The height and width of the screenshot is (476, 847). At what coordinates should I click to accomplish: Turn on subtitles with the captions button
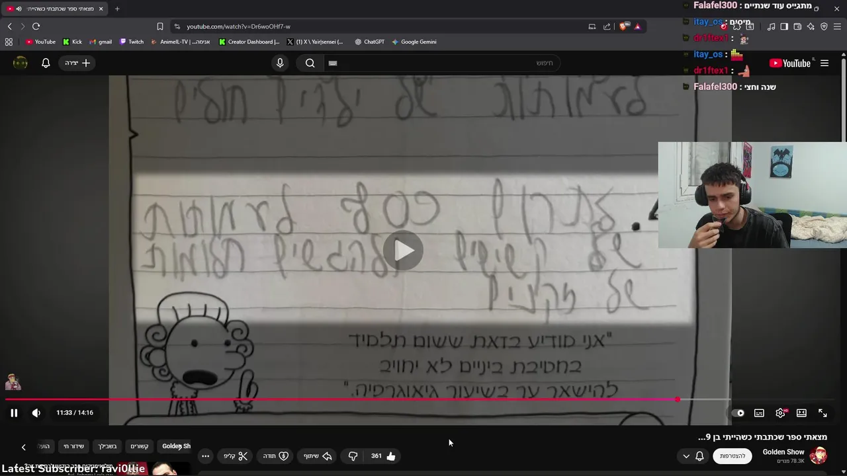pos(759,413)
